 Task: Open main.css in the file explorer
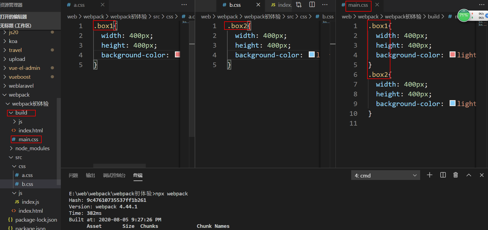28,139
